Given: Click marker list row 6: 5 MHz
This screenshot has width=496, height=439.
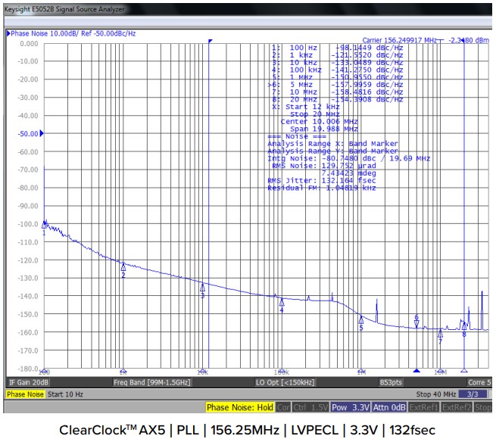Looking at the screenshot, I should coord(335,85).
